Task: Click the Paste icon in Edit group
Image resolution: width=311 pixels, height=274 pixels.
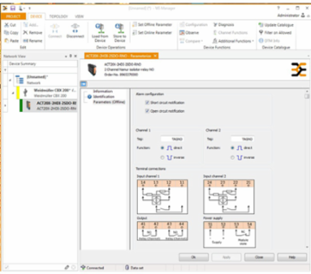Action: coord(6,41)
